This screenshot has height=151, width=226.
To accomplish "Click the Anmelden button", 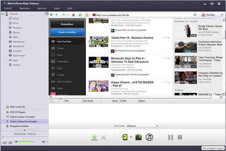I will 67,24.
